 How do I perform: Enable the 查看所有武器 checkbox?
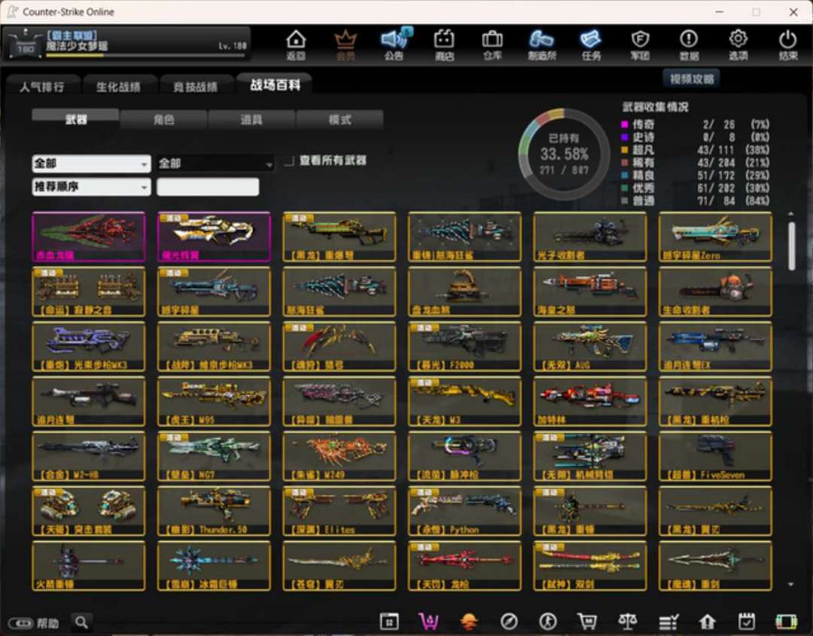(x=289, y=161)
